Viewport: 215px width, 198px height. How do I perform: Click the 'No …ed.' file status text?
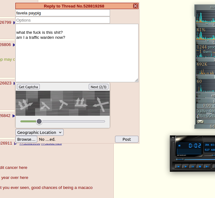pos(47,139)
